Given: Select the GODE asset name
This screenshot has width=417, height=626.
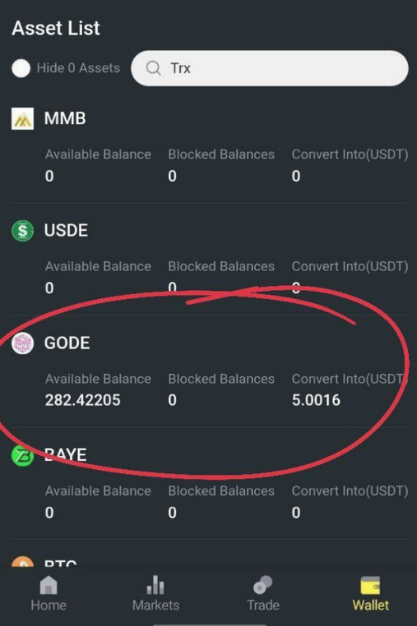Looking at the screenshot, I should click(x=67, y=343).
